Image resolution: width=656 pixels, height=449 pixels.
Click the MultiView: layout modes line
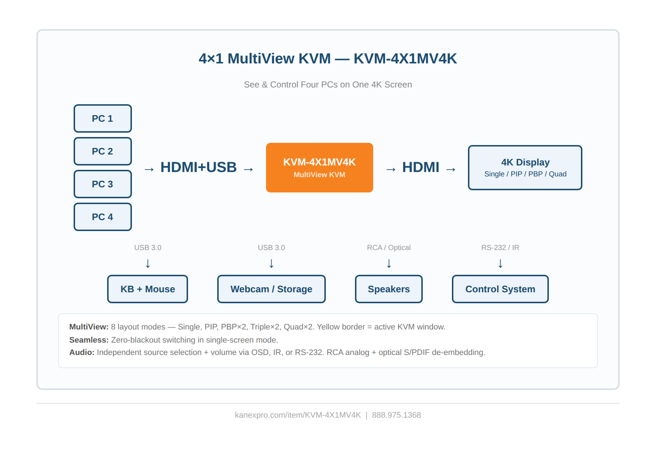click(x=257, y=327)
